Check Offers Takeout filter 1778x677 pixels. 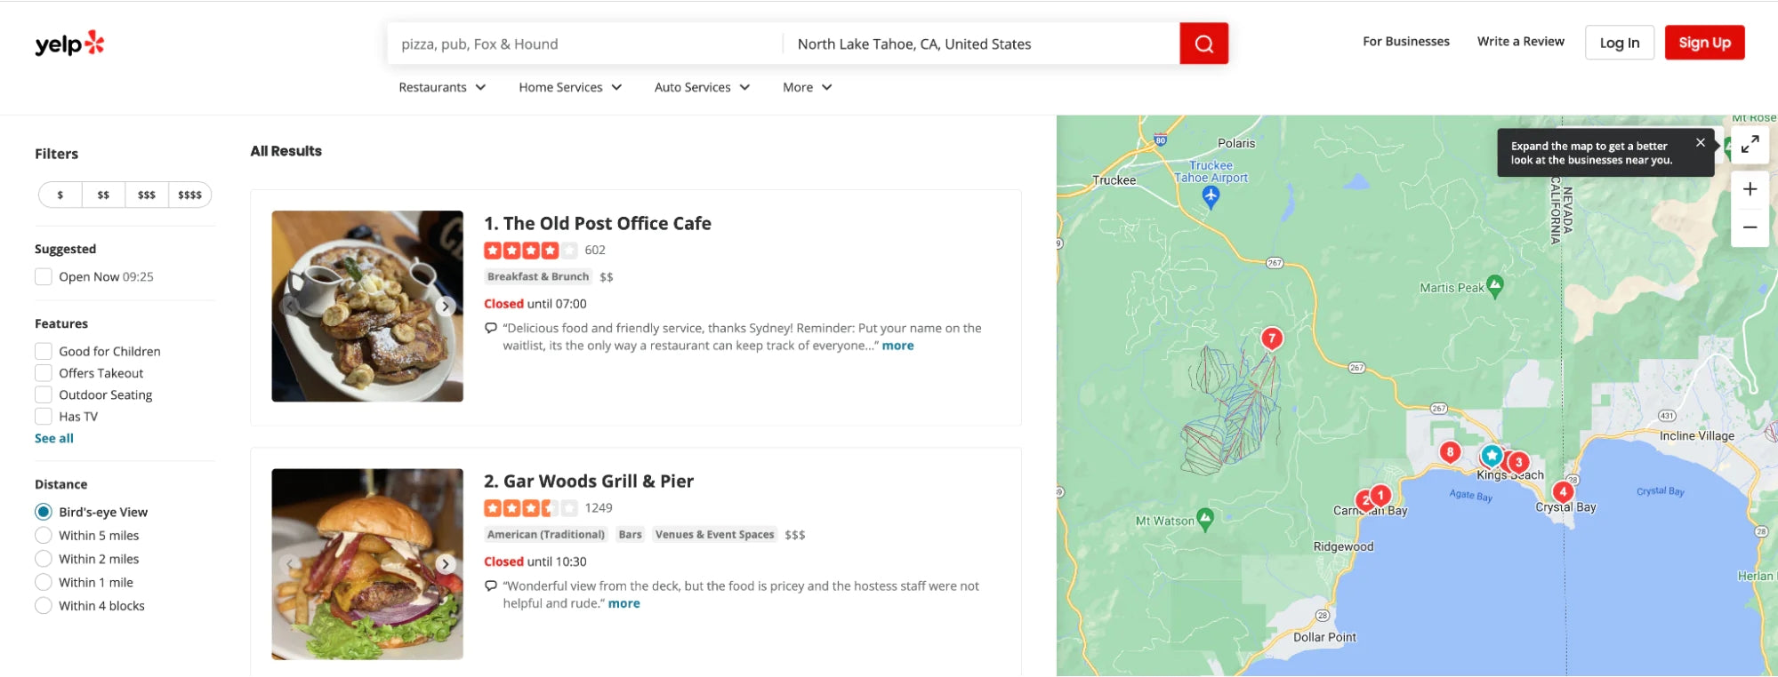tap(43, 373)
